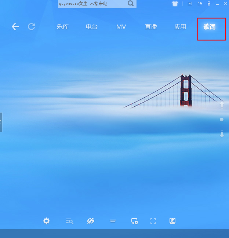Enter fullscreen lyrics mode

tap(153, 221)
